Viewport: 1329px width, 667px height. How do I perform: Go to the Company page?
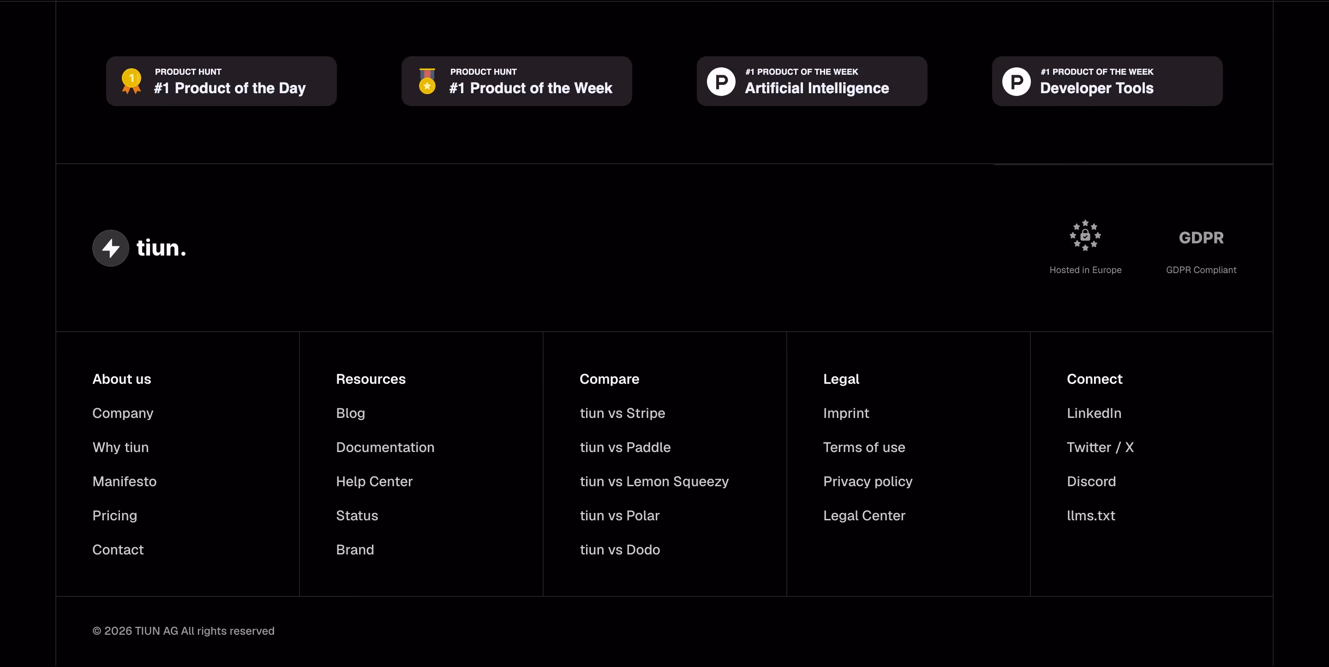point(123,413)
